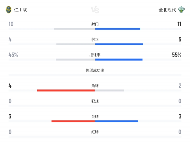This screenshot has height=142, width=190.
Task: Open the 仁川联 team name link
Action: click(x=21, y=10)
